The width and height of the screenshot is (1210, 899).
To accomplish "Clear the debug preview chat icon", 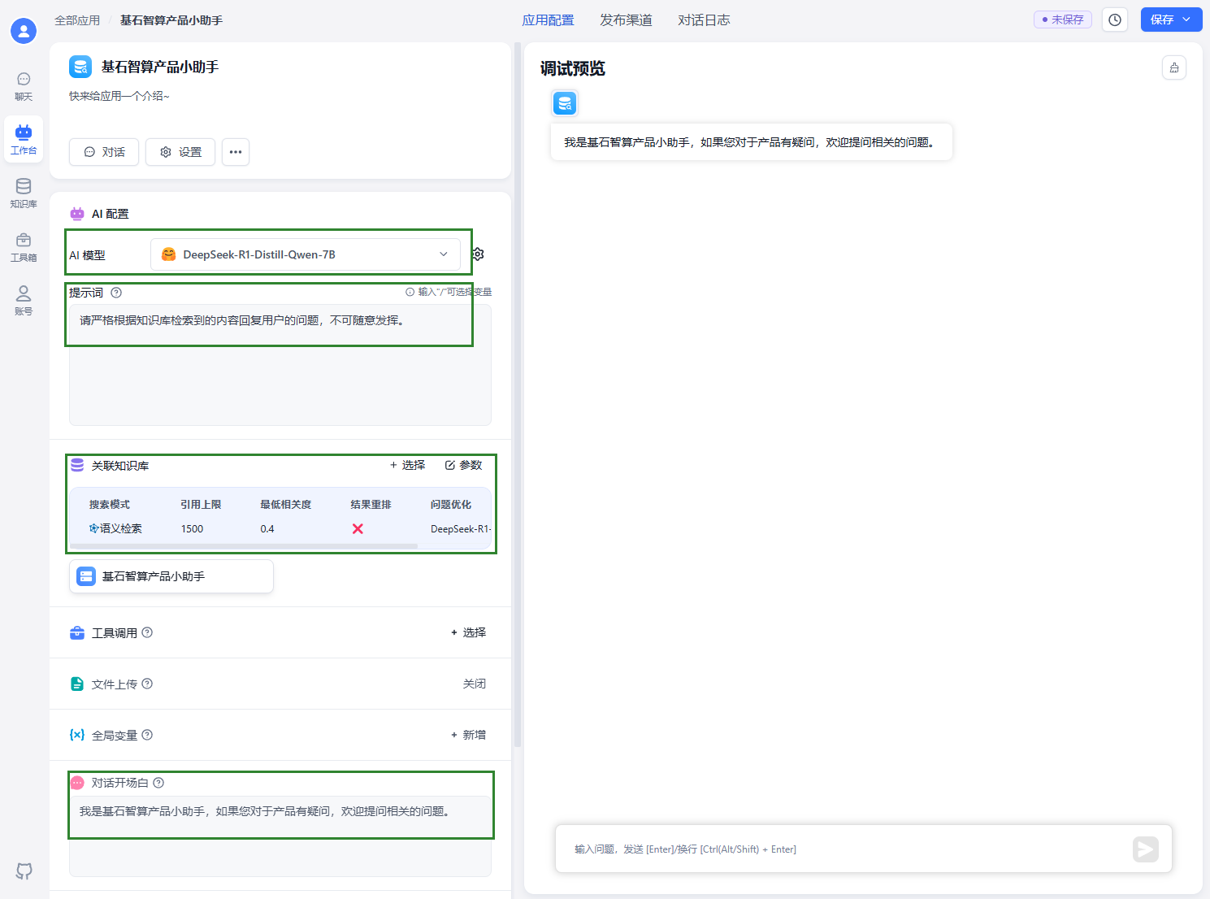I will [x=1174, y=67].
